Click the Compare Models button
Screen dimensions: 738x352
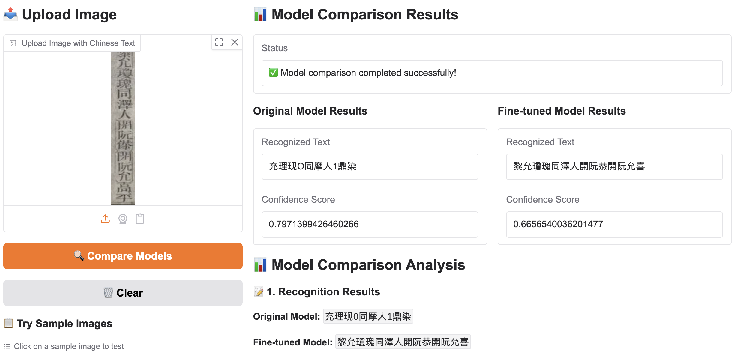(123, 256)
